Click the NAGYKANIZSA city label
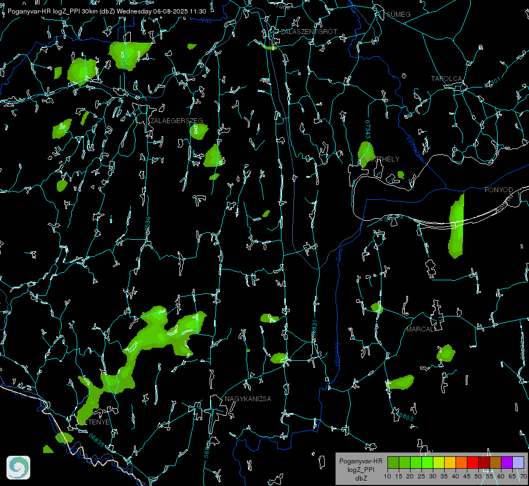This screenshot has height=486, width=529. (x=248, y=399)
